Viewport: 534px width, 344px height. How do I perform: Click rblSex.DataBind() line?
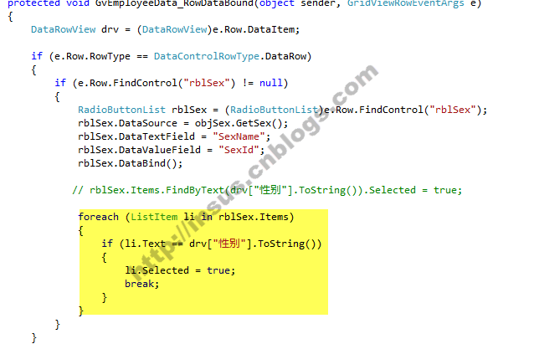click(x=130, y=163)
